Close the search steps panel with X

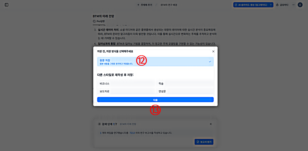pyautogui.click(x=211, y=124)
